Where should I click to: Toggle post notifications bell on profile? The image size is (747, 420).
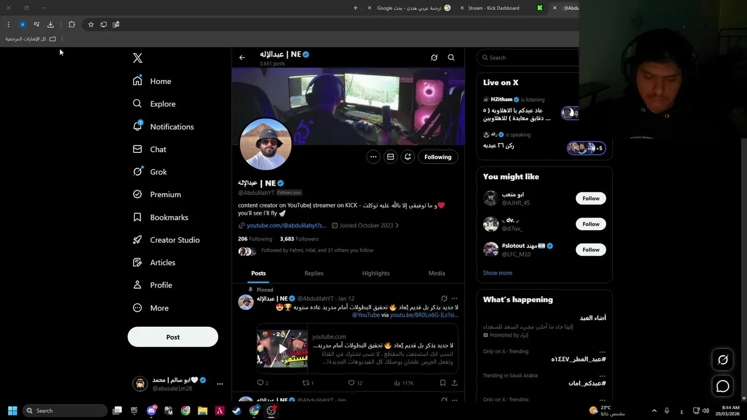point(408,157)
